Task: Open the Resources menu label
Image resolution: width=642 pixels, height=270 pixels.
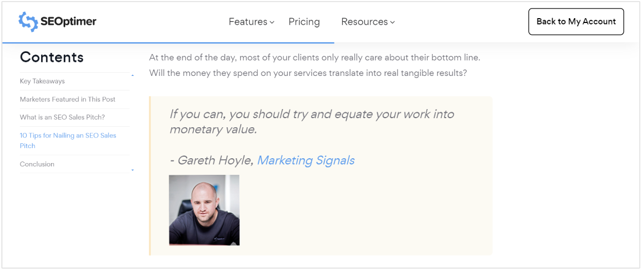Action: (364, 22)
